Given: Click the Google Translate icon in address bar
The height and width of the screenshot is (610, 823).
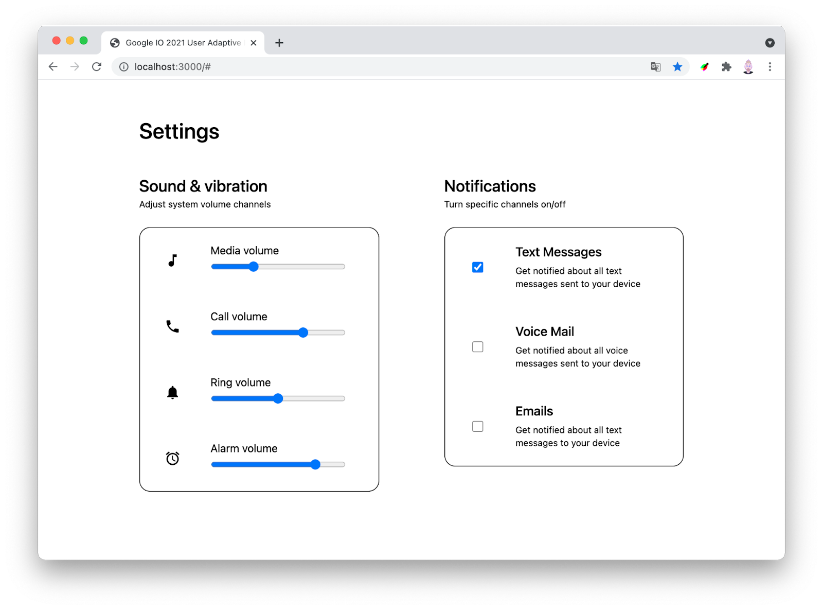Looking at the screenshot, I should [655, 66].
